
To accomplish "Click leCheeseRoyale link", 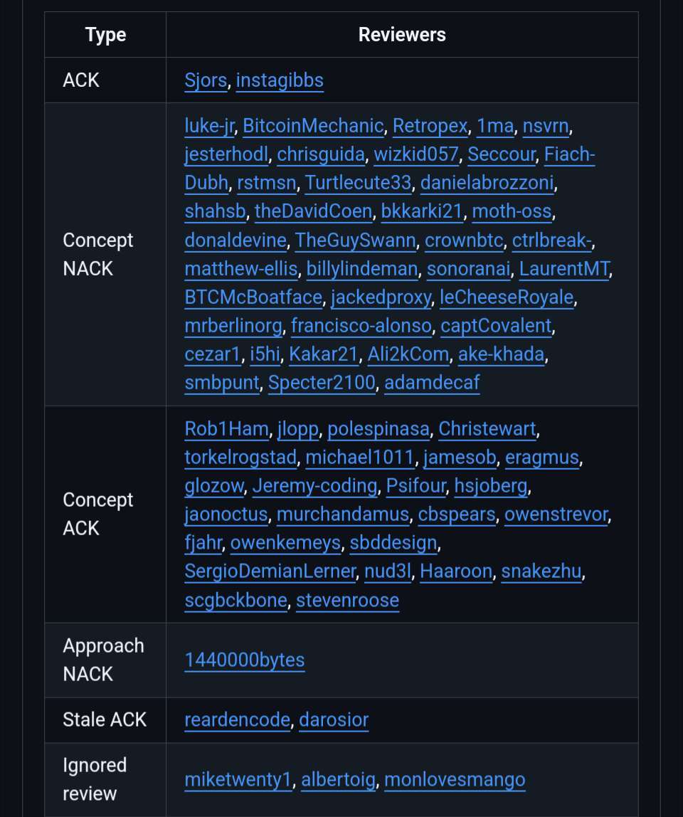I will click(x=507, y=297).
